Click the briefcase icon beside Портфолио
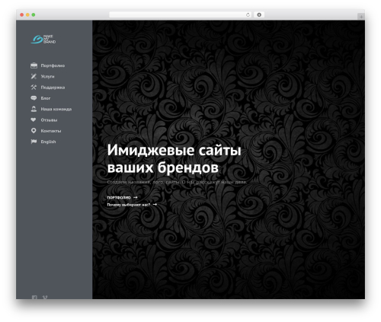This screenshot has height=322, width=381. tap(34, 65)
